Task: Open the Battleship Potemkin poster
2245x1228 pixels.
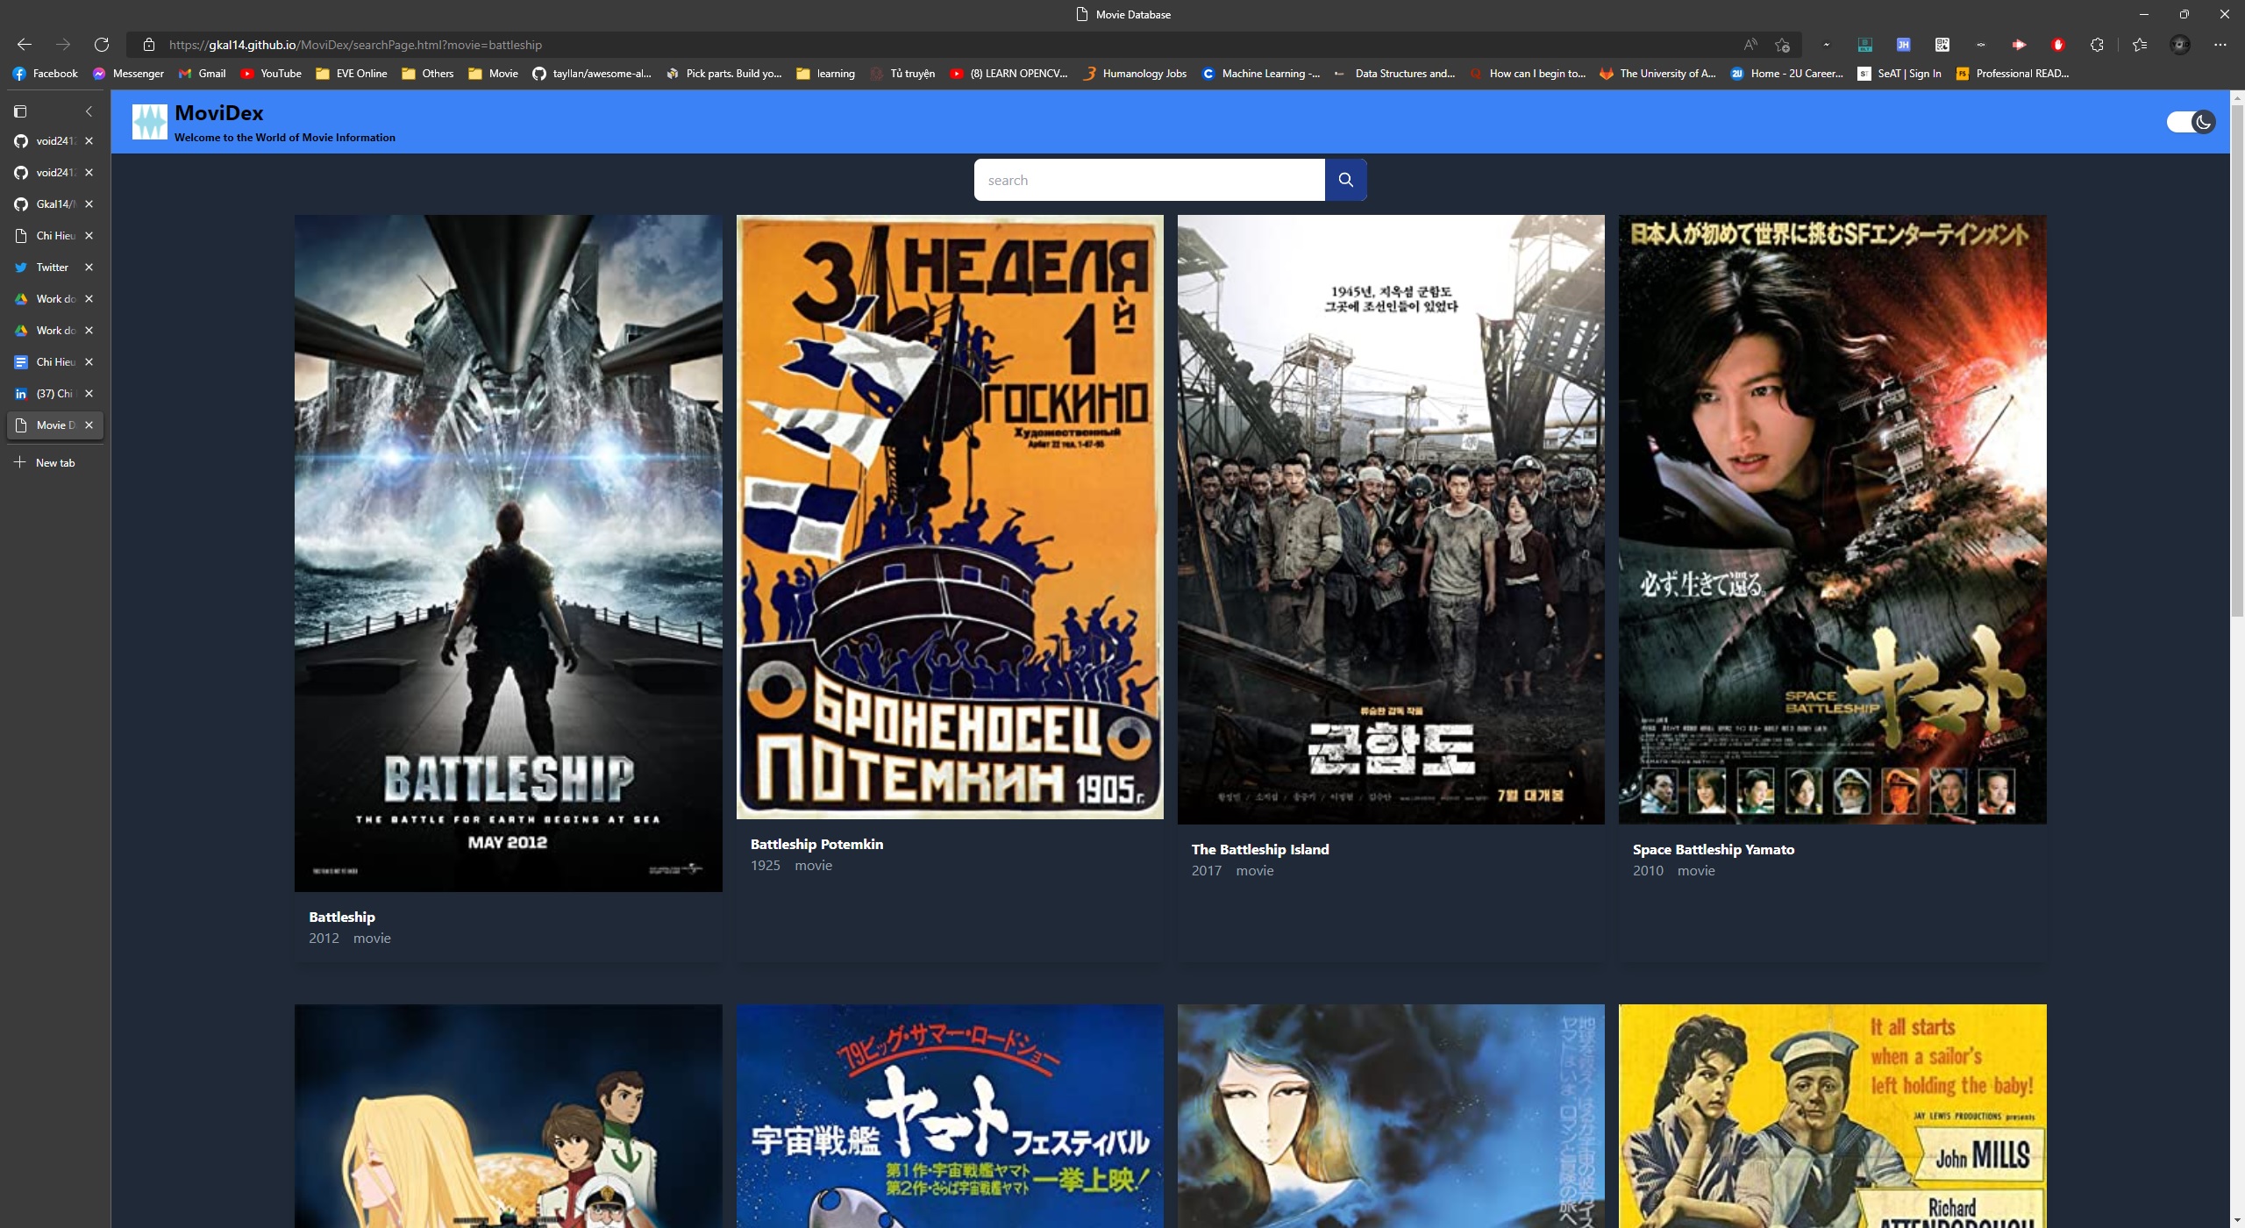Action: pos(950,518)
